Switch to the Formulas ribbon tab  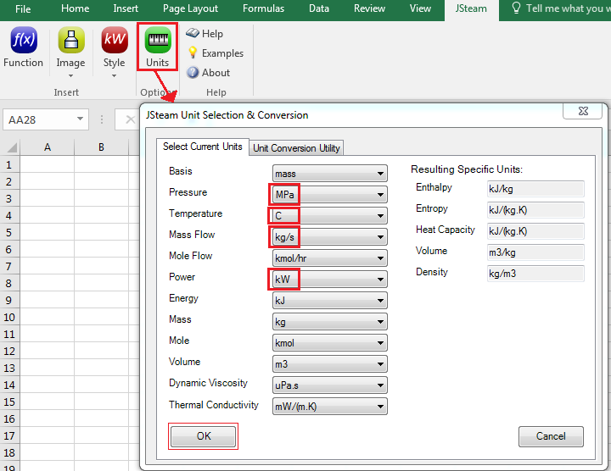pyautogui.click(x=263, y=8)
